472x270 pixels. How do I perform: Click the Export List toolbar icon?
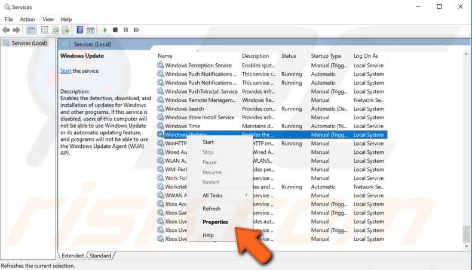[x=66, y=30]
